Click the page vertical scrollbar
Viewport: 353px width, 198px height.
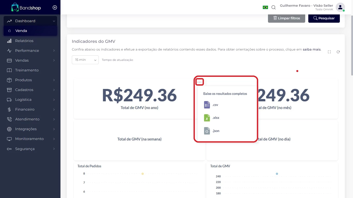click(351, 46)
